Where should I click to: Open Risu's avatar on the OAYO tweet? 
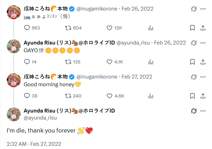(x=13, y=45)
